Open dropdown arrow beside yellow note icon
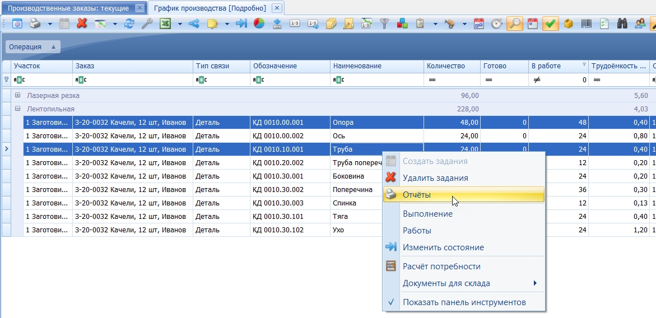The height and width of the screenshot is (318, 656). point(227,24)
